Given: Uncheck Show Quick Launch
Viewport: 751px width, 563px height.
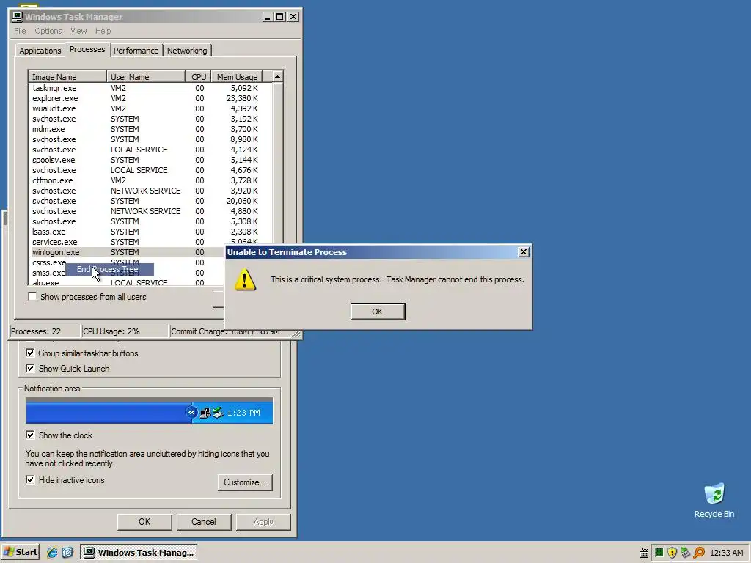Looking at the screenshot, I should click(30, 368).
